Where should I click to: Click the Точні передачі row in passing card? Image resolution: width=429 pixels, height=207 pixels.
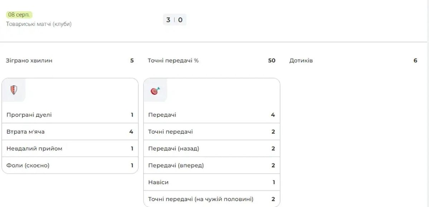212,131
